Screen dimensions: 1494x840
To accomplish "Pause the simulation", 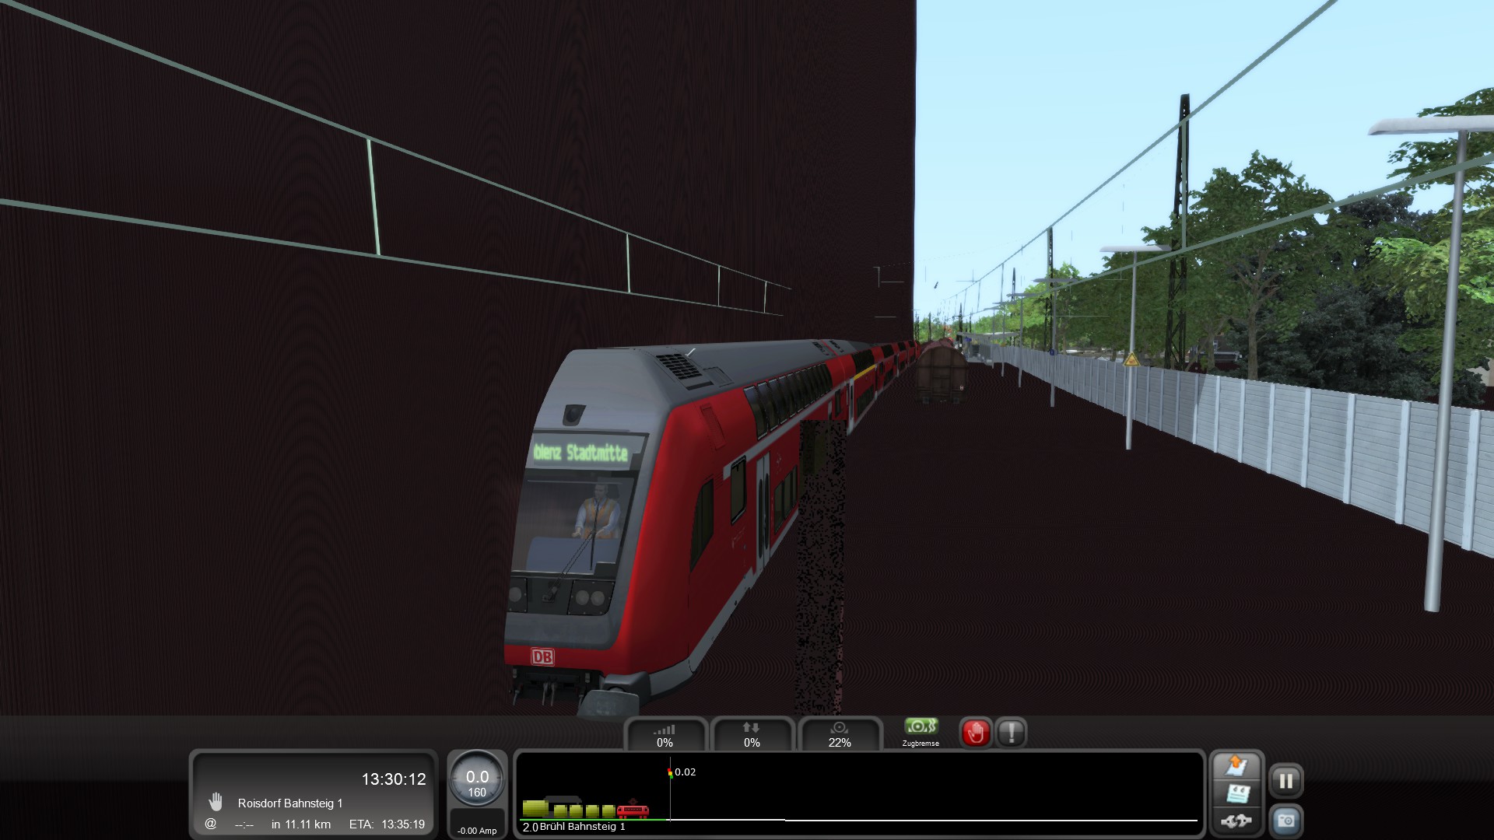I will coord(1286,780).
